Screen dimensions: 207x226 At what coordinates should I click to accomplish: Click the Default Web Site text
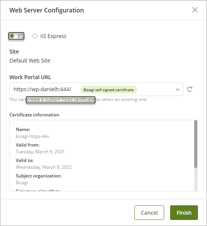coord(30,61)
